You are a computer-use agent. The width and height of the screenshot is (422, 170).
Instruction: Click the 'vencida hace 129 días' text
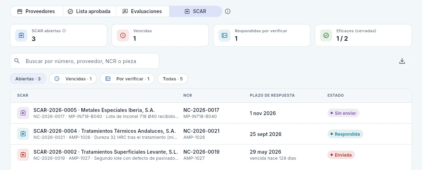point(273,158)
